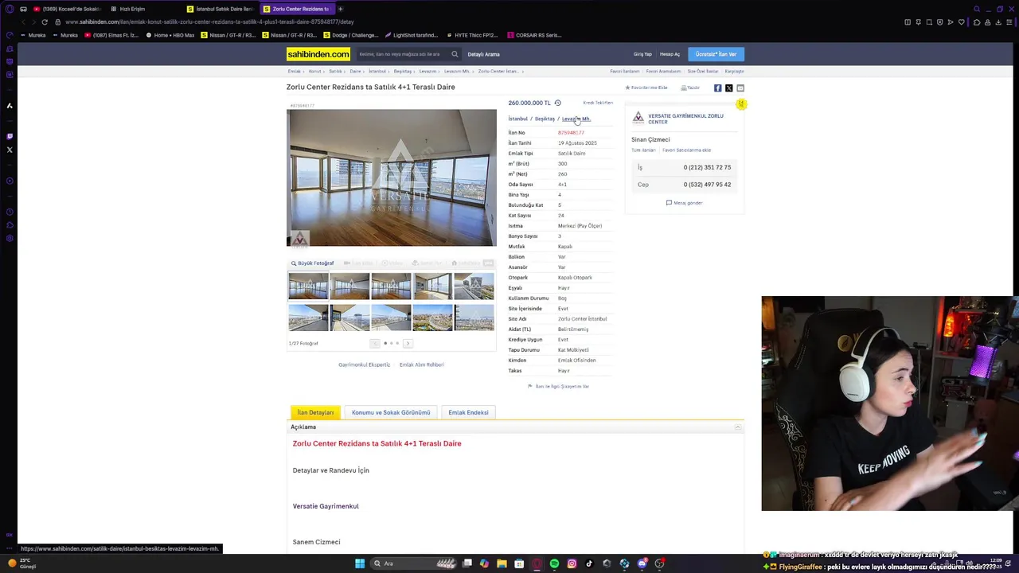Click İlan ile İlgili Şikayetim Var link
1019x573 pixels.
(x=559, y=387)
